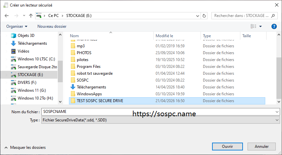Click the change view layout icon
Screen dimensions: 282x155
click(253, 26)
